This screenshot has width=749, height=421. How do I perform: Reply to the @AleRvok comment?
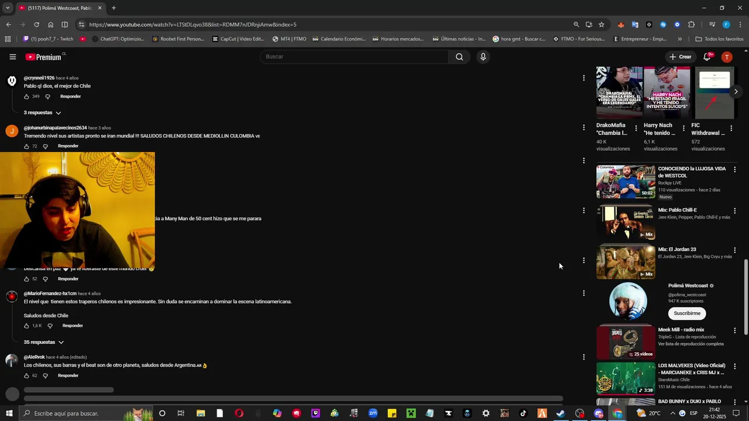point(68,375)
